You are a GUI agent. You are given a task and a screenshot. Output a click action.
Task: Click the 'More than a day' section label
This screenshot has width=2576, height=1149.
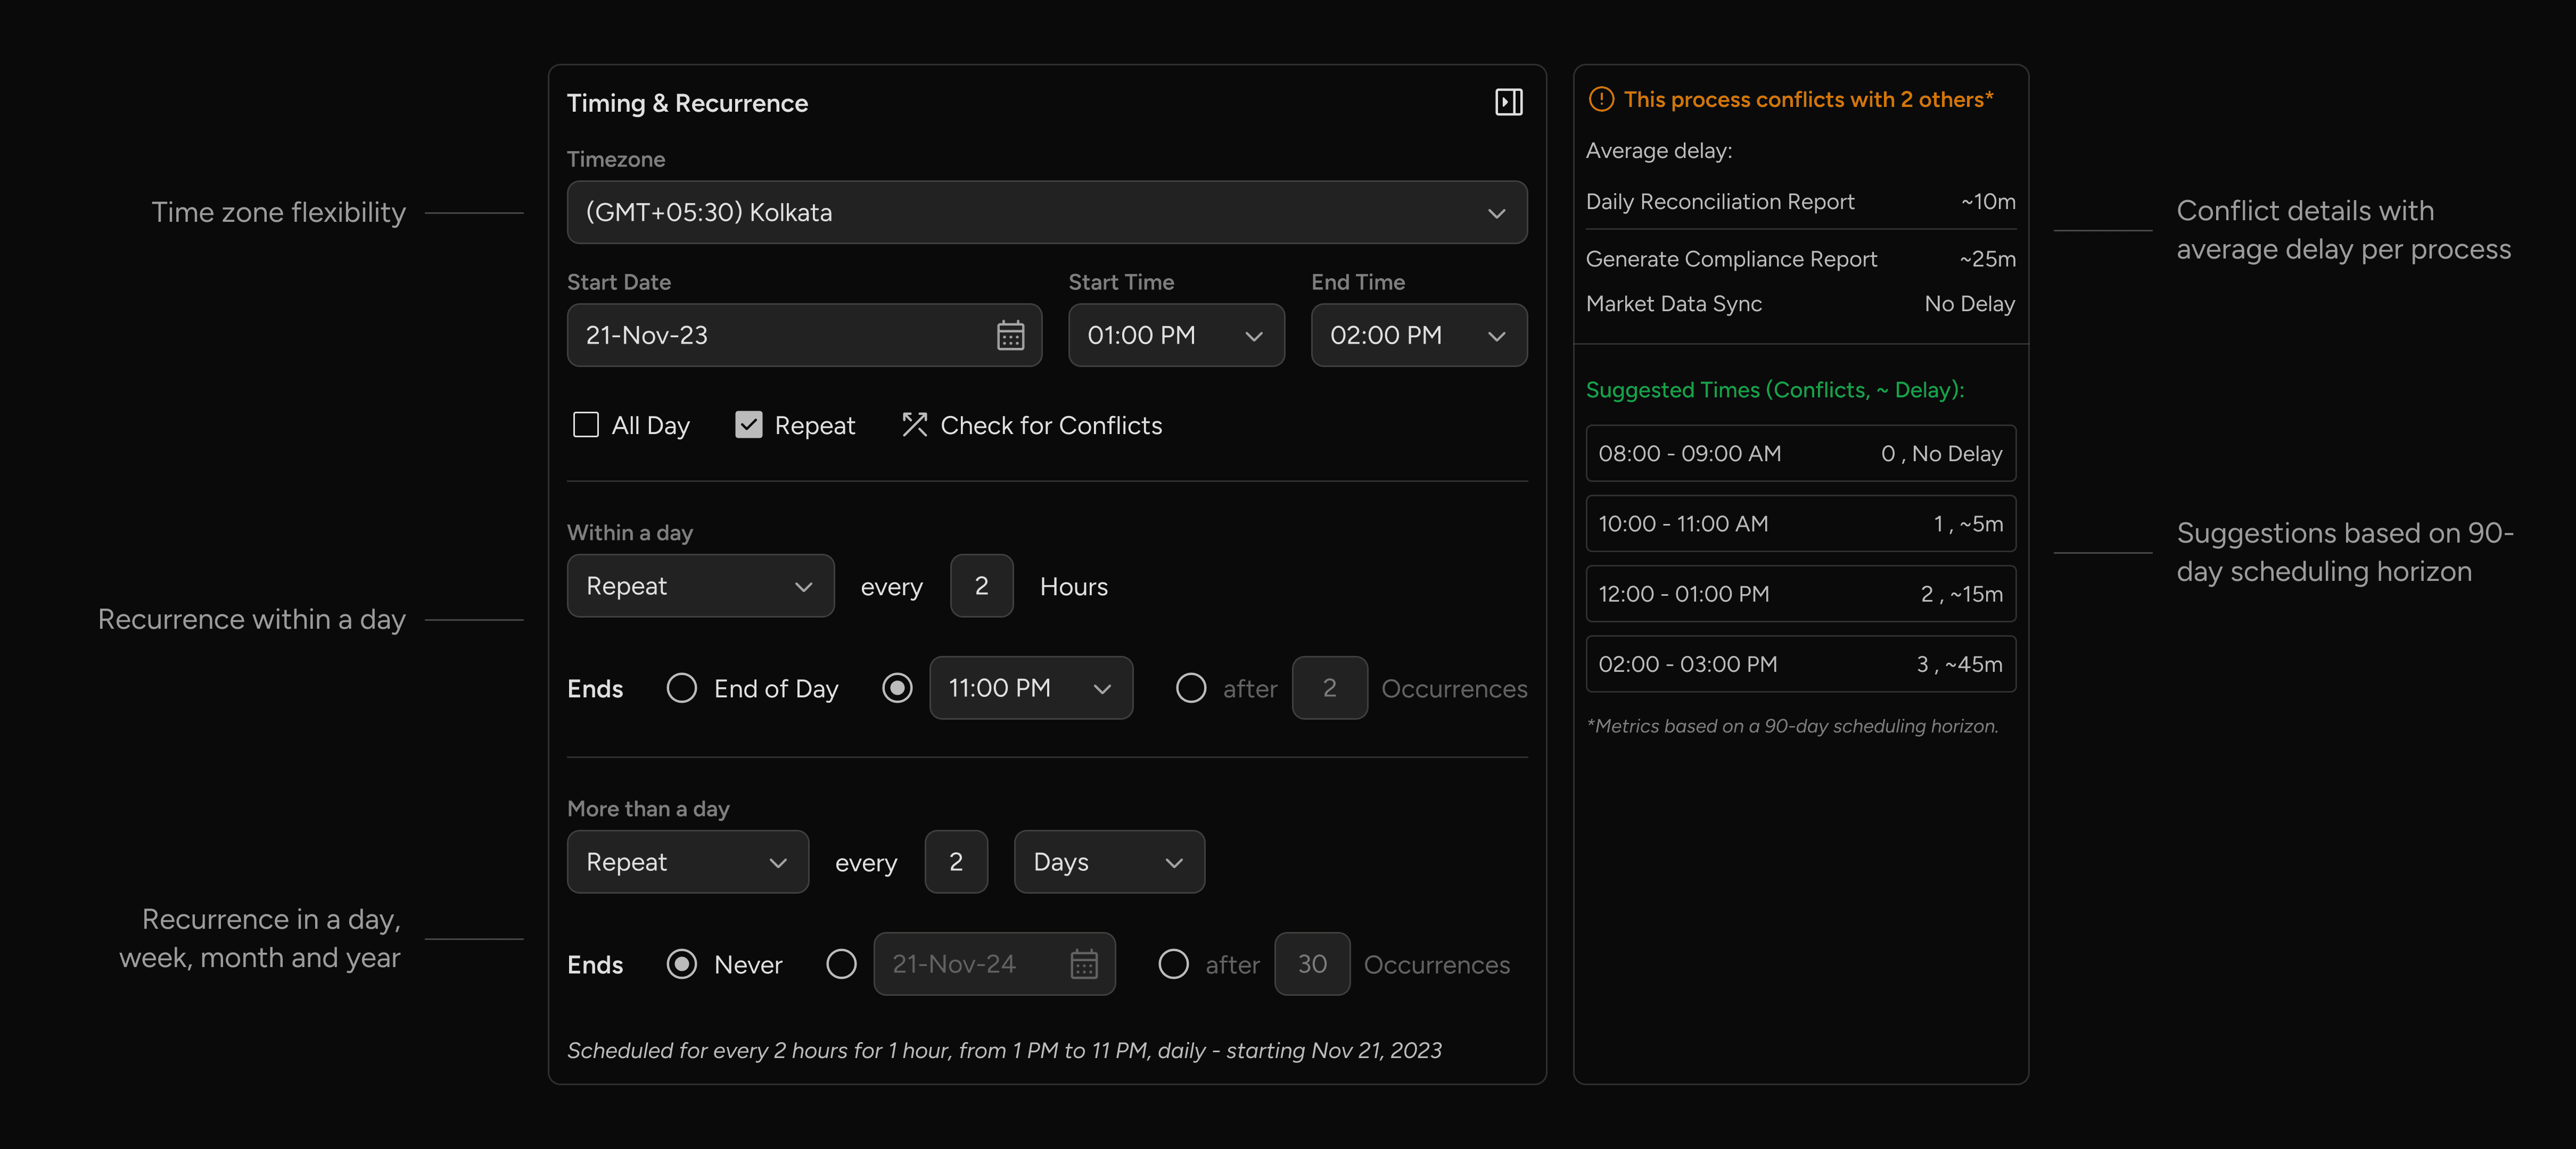[648, 809]
